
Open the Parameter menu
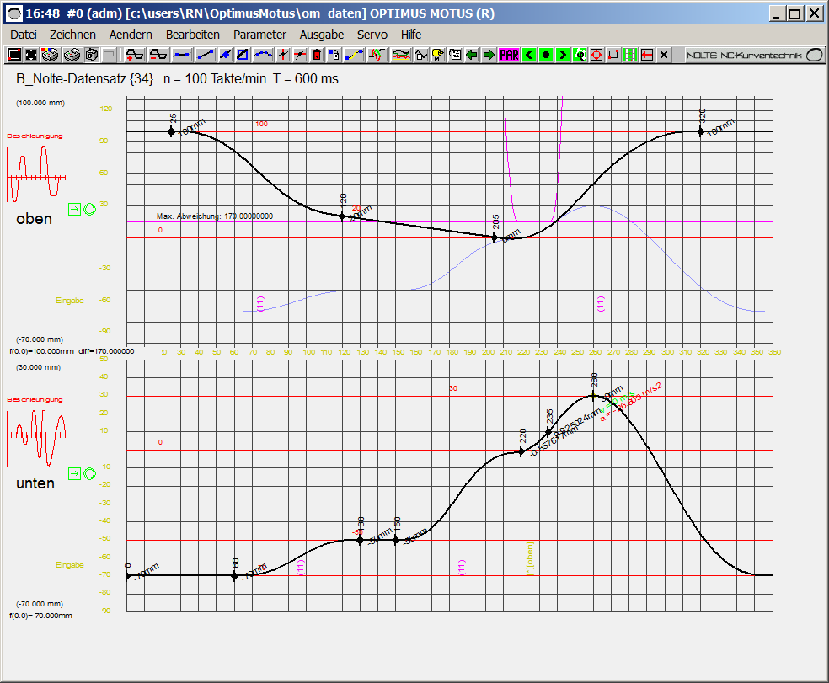(259, 35)
